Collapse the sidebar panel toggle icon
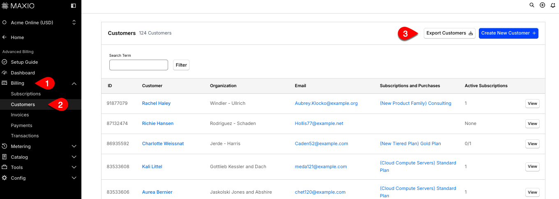The image size is (559, 199). pyautogui.click(x=74, y=6)
